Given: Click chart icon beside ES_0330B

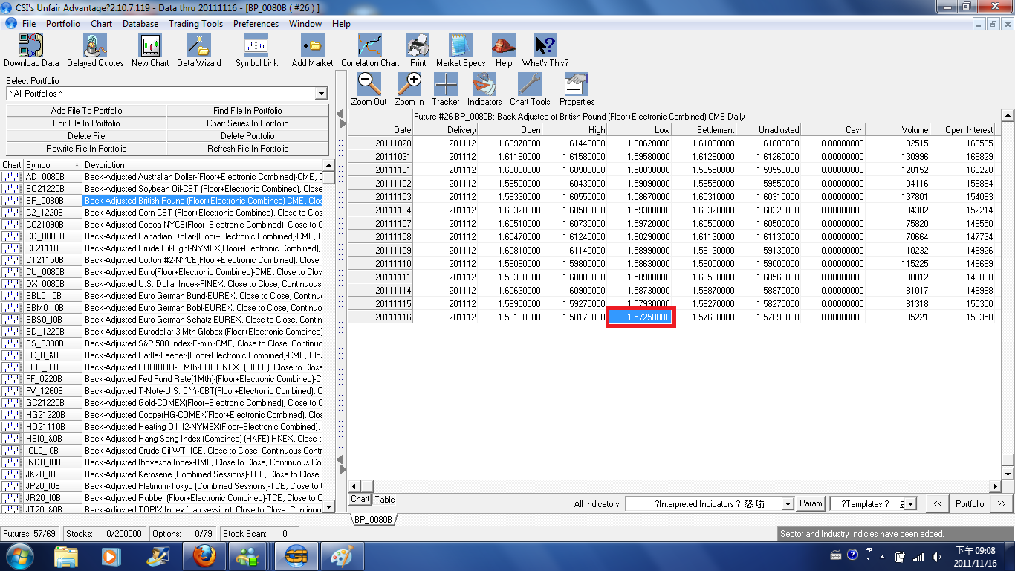Looking at the screenshot, I should tap(11, 343).
